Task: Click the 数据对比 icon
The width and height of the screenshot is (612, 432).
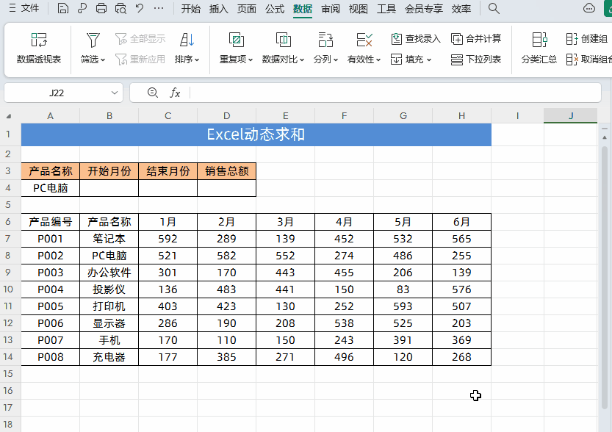Action: [x=284, y=40]
